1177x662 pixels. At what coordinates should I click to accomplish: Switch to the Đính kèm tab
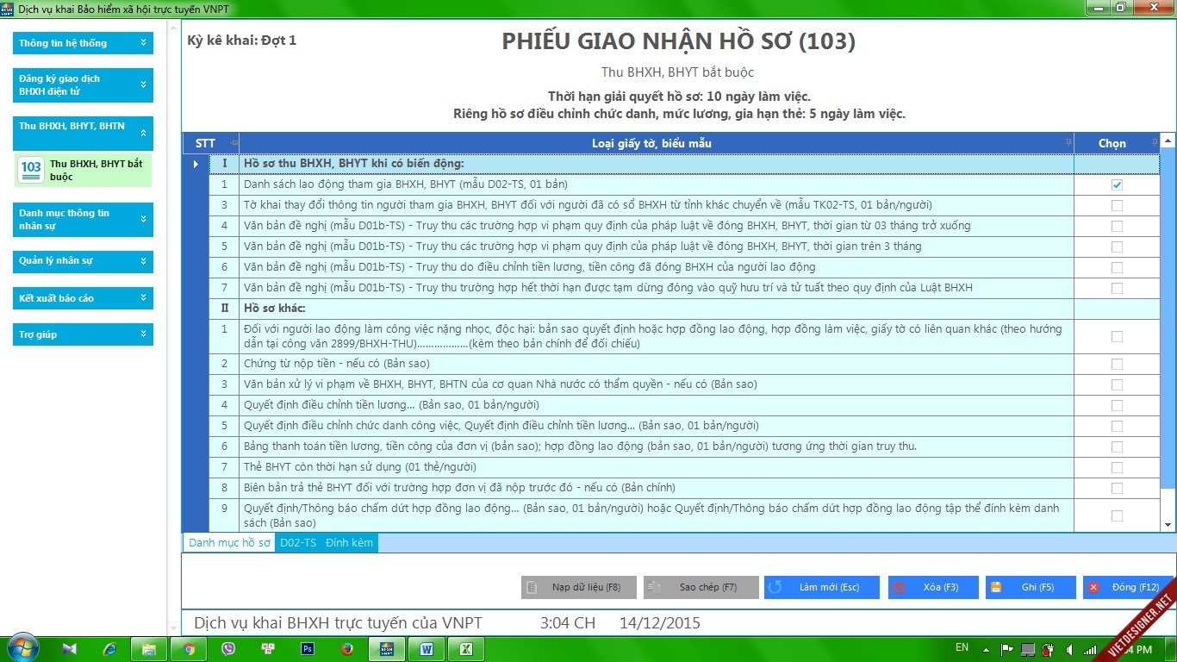click(349, 543)
